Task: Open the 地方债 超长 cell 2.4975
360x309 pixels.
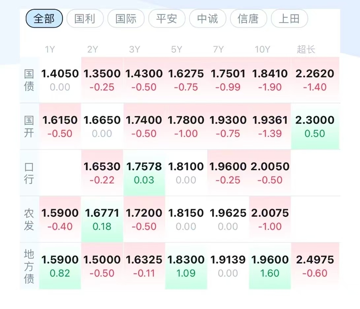Action: 315,266
